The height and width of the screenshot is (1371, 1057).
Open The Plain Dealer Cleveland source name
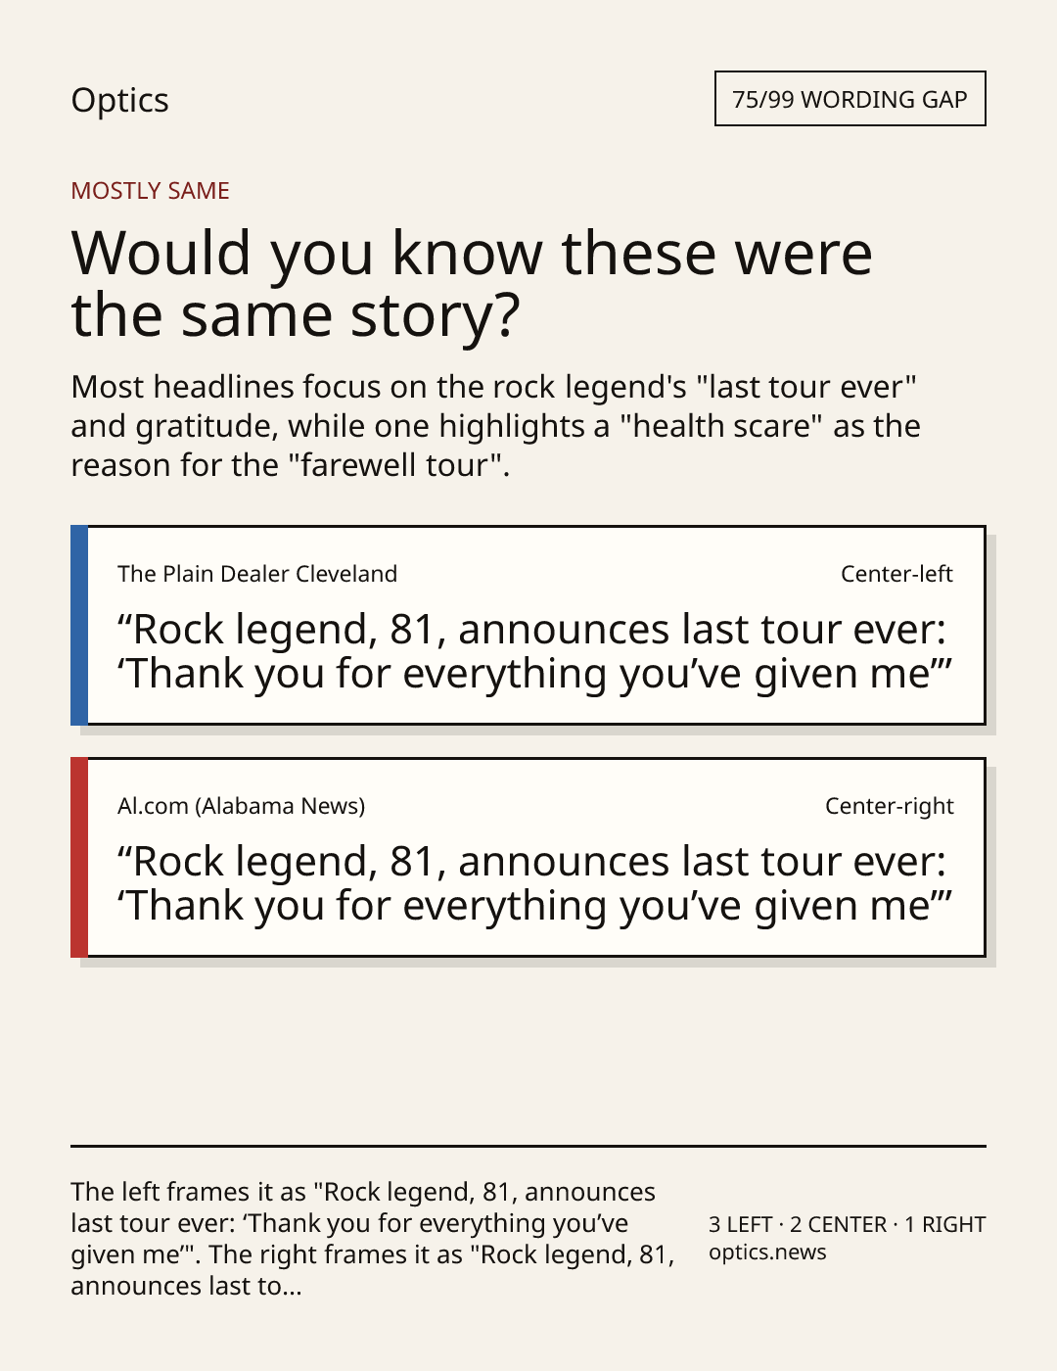257,574
